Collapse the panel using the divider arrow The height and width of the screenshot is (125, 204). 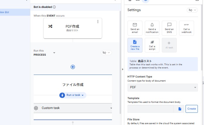123,69
